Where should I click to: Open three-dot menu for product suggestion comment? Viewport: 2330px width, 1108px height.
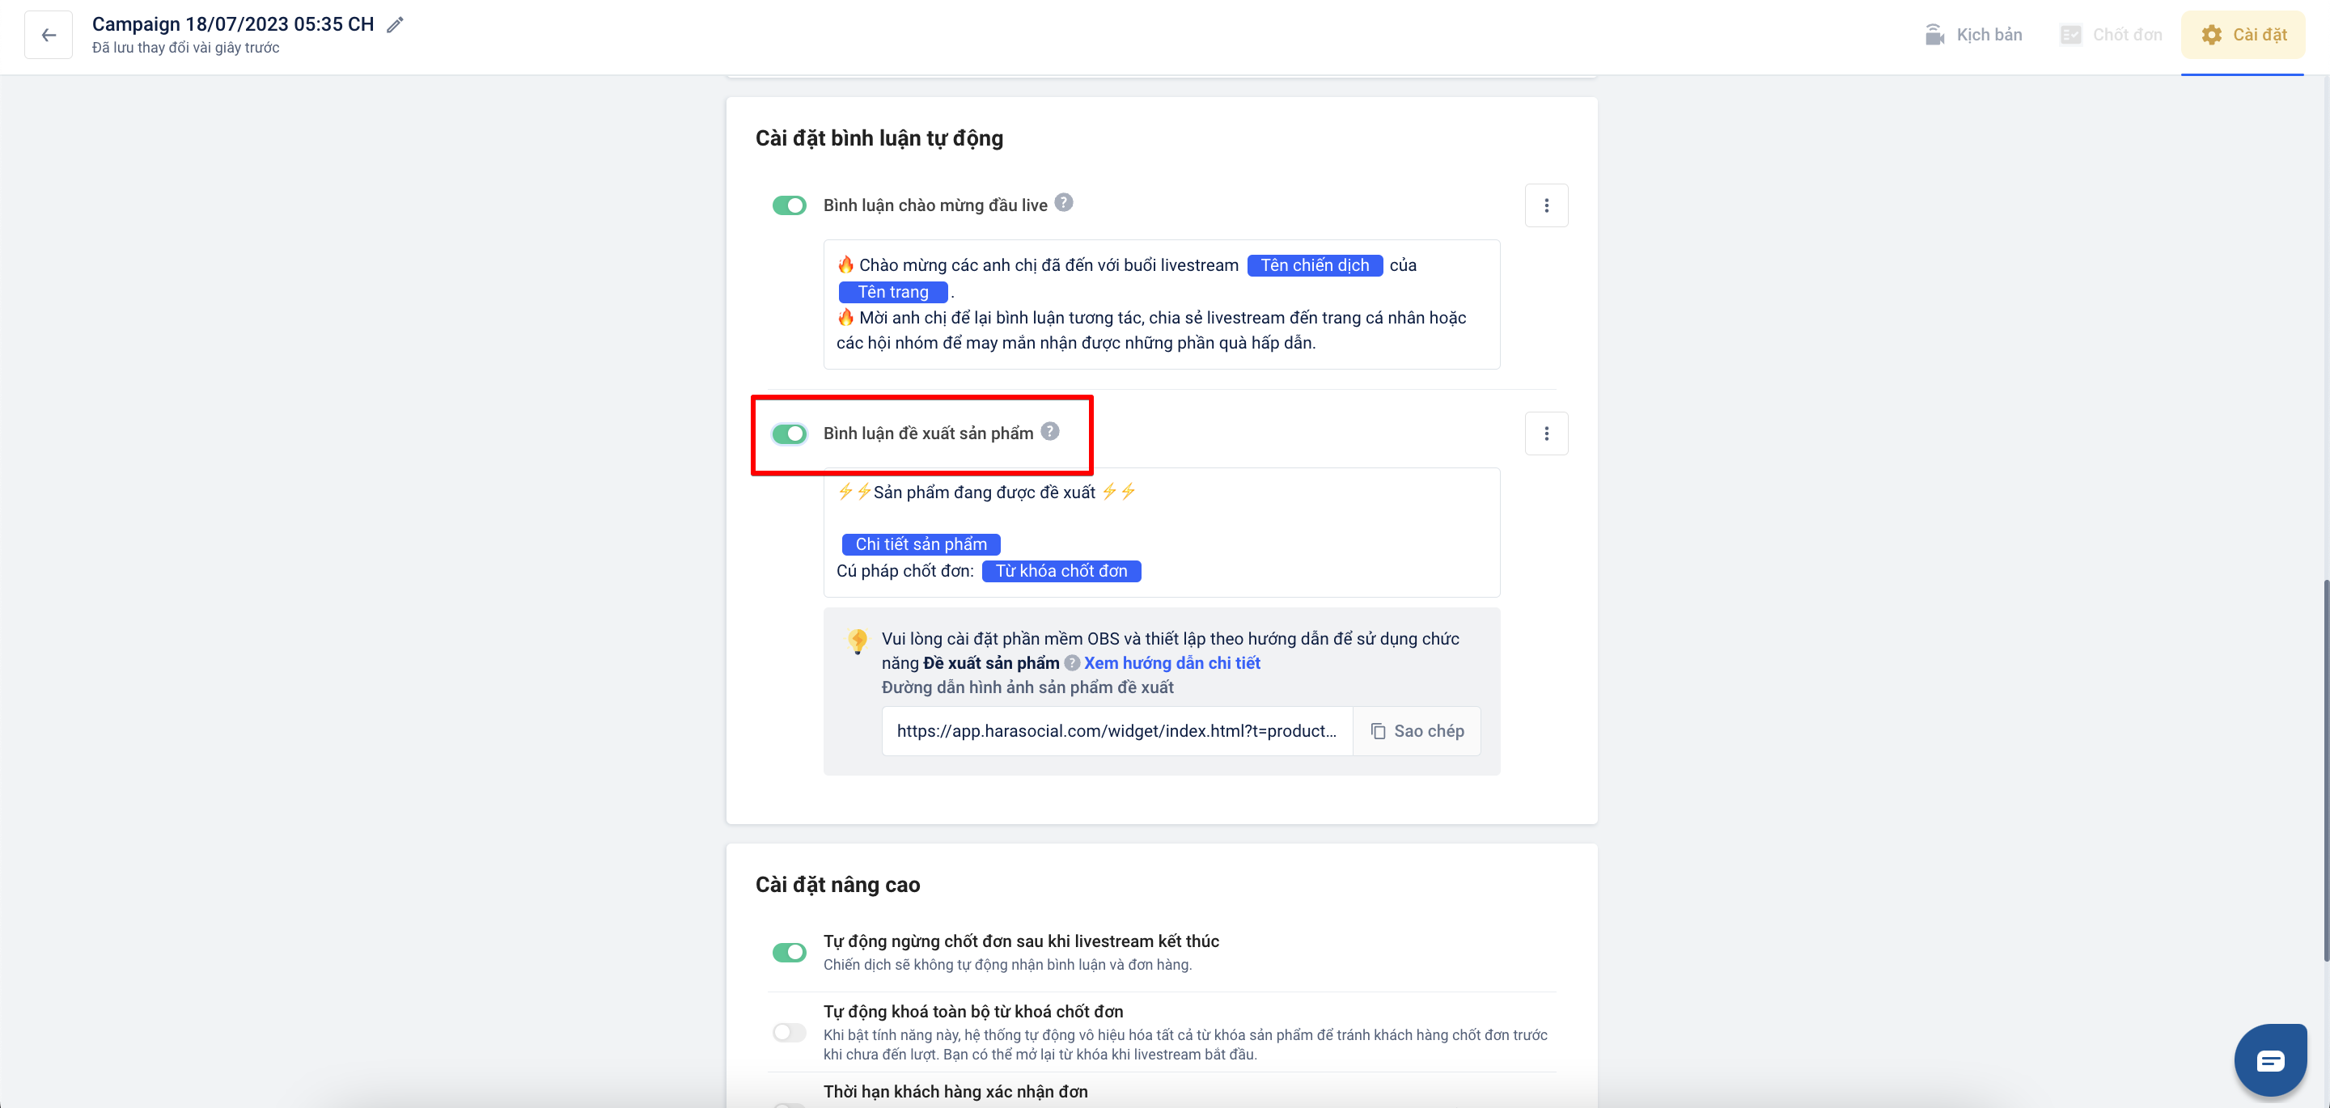click(1546, 434)
